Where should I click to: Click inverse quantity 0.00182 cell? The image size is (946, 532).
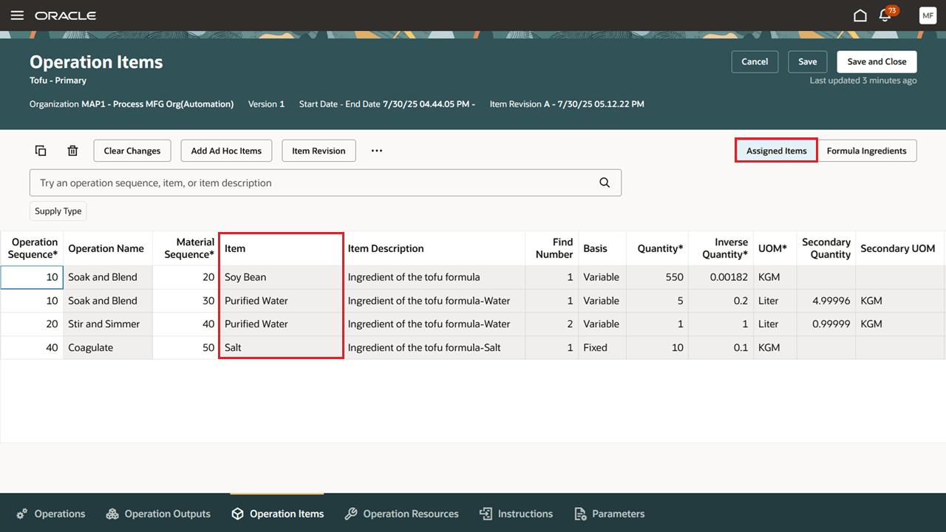721,277
